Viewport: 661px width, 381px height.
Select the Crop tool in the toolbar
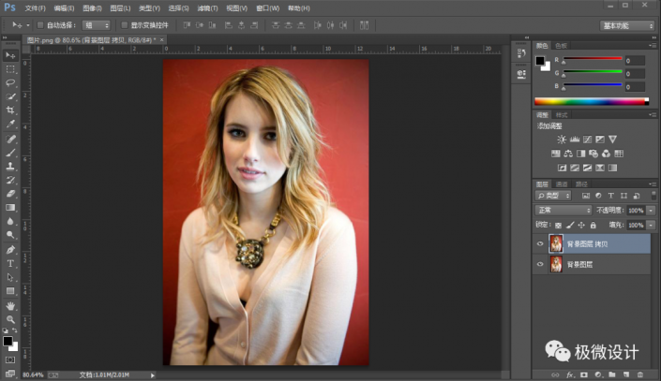pyautogui.click(x=10, y=110)
